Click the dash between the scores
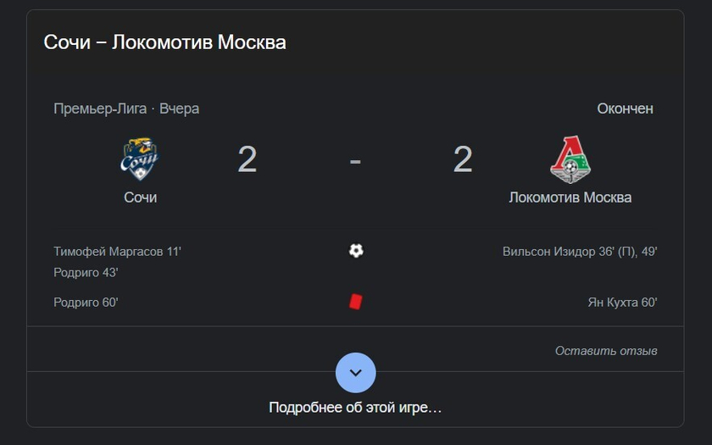The image size is (712, 445). [355, 161]
